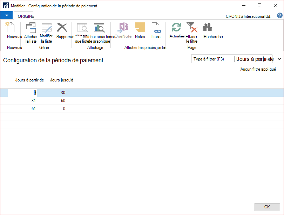Viewport: 284px width, 215px height.
Task: Sort by Jours à partir de column header
Action: coord(29,80)
